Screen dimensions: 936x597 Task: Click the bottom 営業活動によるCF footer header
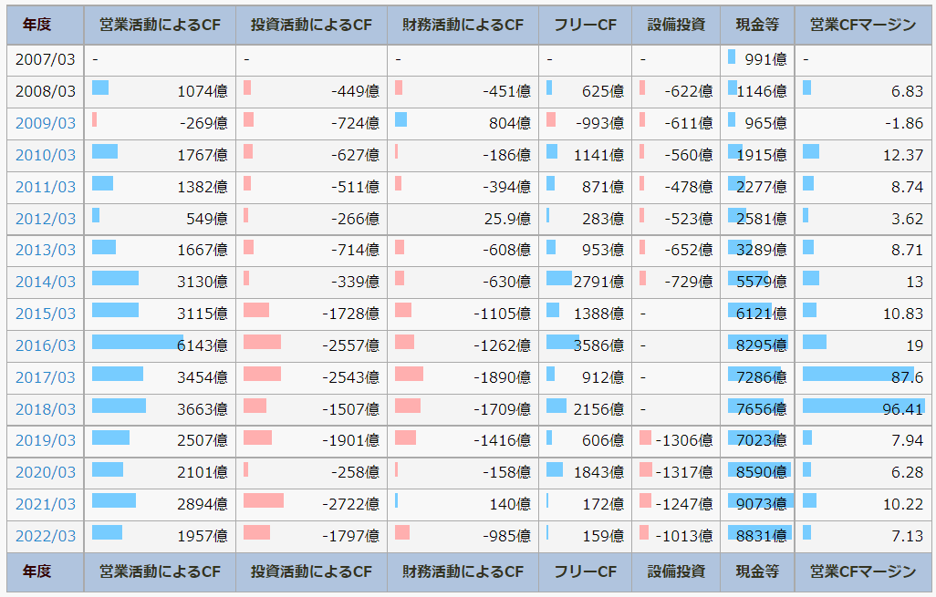(x=160, y=571)
